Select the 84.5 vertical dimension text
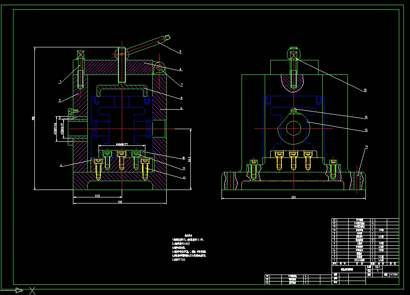Screen dimensions: 410x295 pyautogui.click(x=189, y=159)
